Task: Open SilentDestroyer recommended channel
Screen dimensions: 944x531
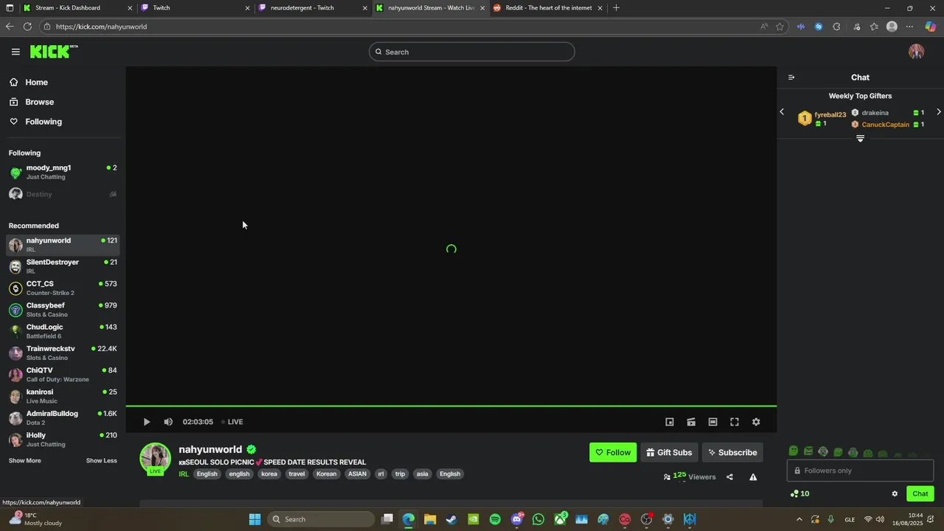Action: (63, 266)
